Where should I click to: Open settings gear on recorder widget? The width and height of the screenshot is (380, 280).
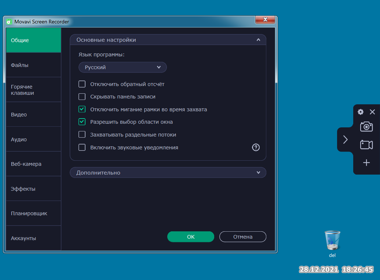point(360,112)
